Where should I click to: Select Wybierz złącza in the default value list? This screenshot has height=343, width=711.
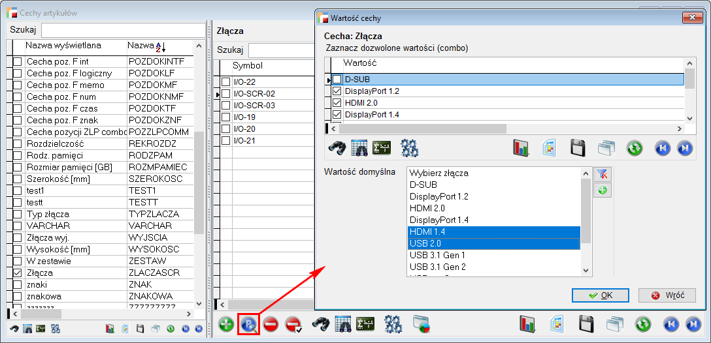pyautogui.click(x=494, y=173)
